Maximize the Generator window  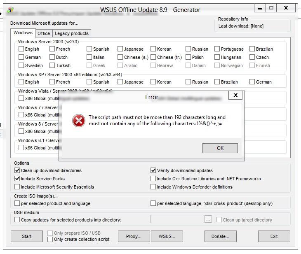[x=271, y=8]
